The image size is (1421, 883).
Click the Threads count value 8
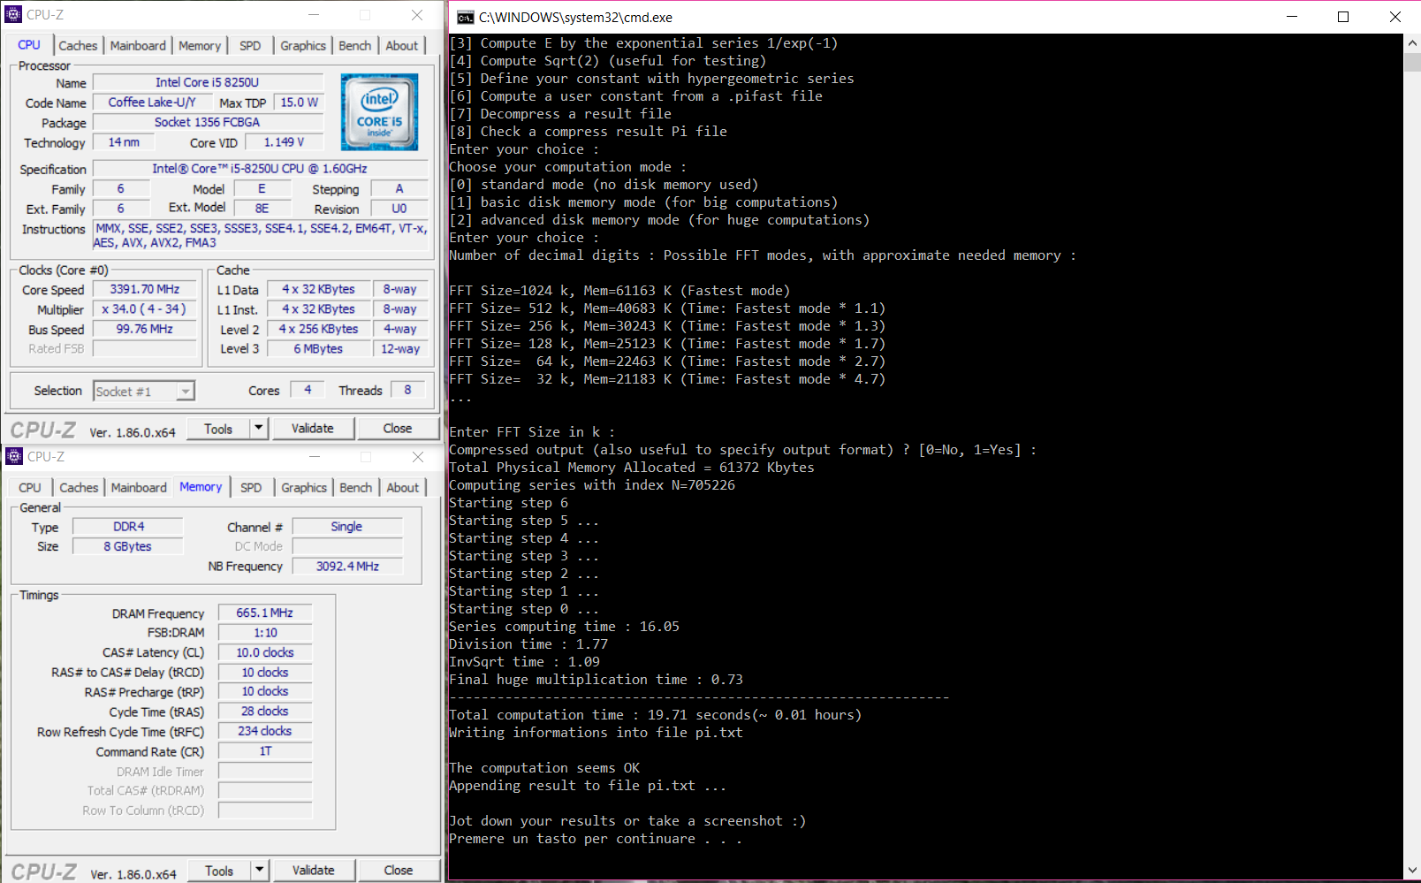[407, 390]
